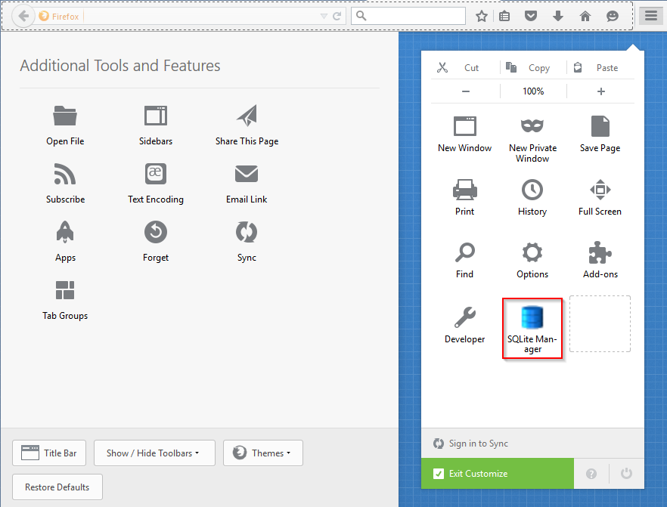
Task: Open the History clock icon
Action: (532, 190)
